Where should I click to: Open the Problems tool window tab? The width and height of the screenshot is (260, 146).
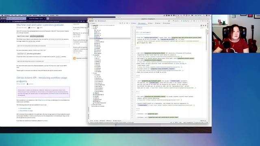pos(102,121)
